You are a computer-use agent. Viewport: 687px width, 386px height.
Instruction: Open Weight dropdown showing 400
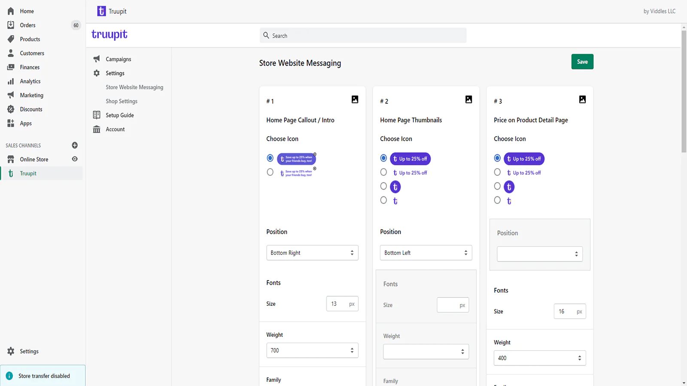[x=540, y=358]
